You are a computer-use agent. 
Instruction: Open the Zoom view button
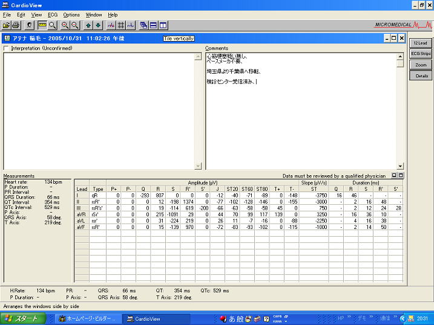coord(421,65)
